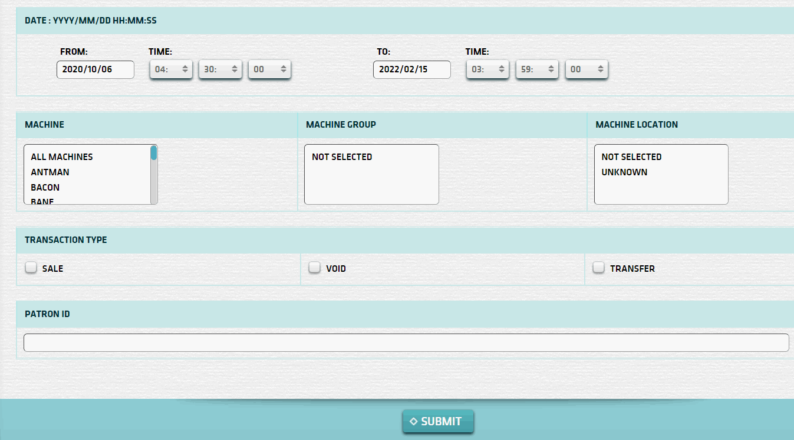Enable the SALE transaction type checkbox
The height and width of the screenshot is (440, 794).
pyautogui.click(x=31, y=268)
